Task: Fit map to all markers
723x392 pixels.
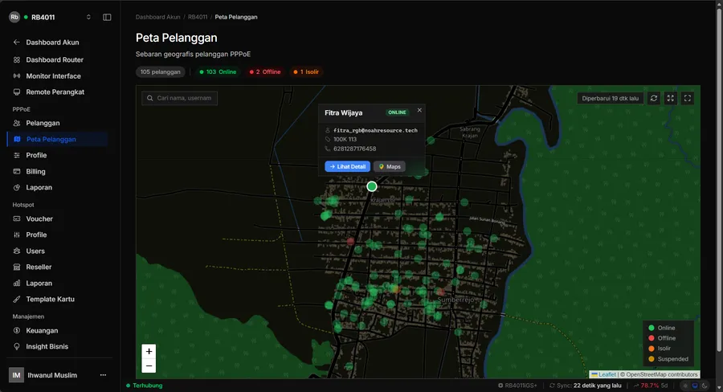Action: tap(671, 98)
